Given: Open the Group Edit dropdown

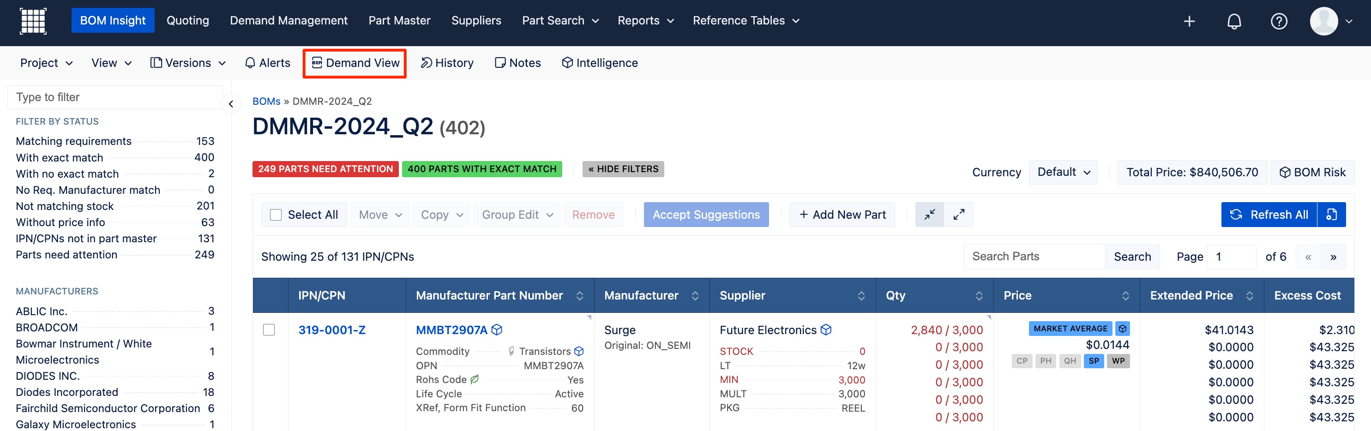Looking at the screenshot, I should [517, 215].
